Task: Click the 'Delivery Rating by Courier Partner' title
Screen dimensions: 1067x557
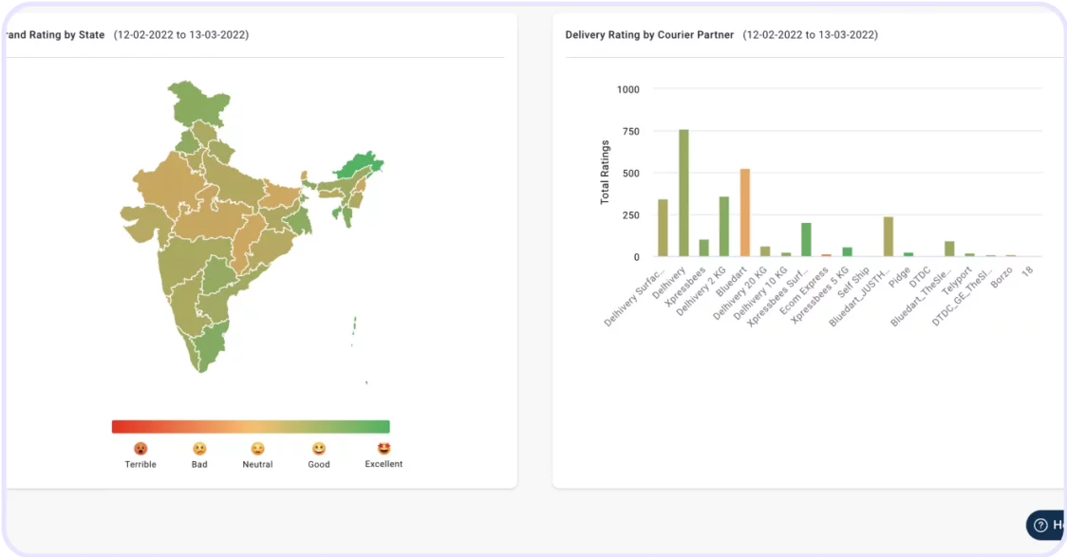Action: pos(649,35)
